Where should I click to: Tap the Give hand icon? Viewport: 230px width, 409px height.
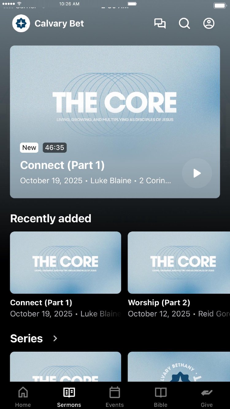click(x=207, y=393)
